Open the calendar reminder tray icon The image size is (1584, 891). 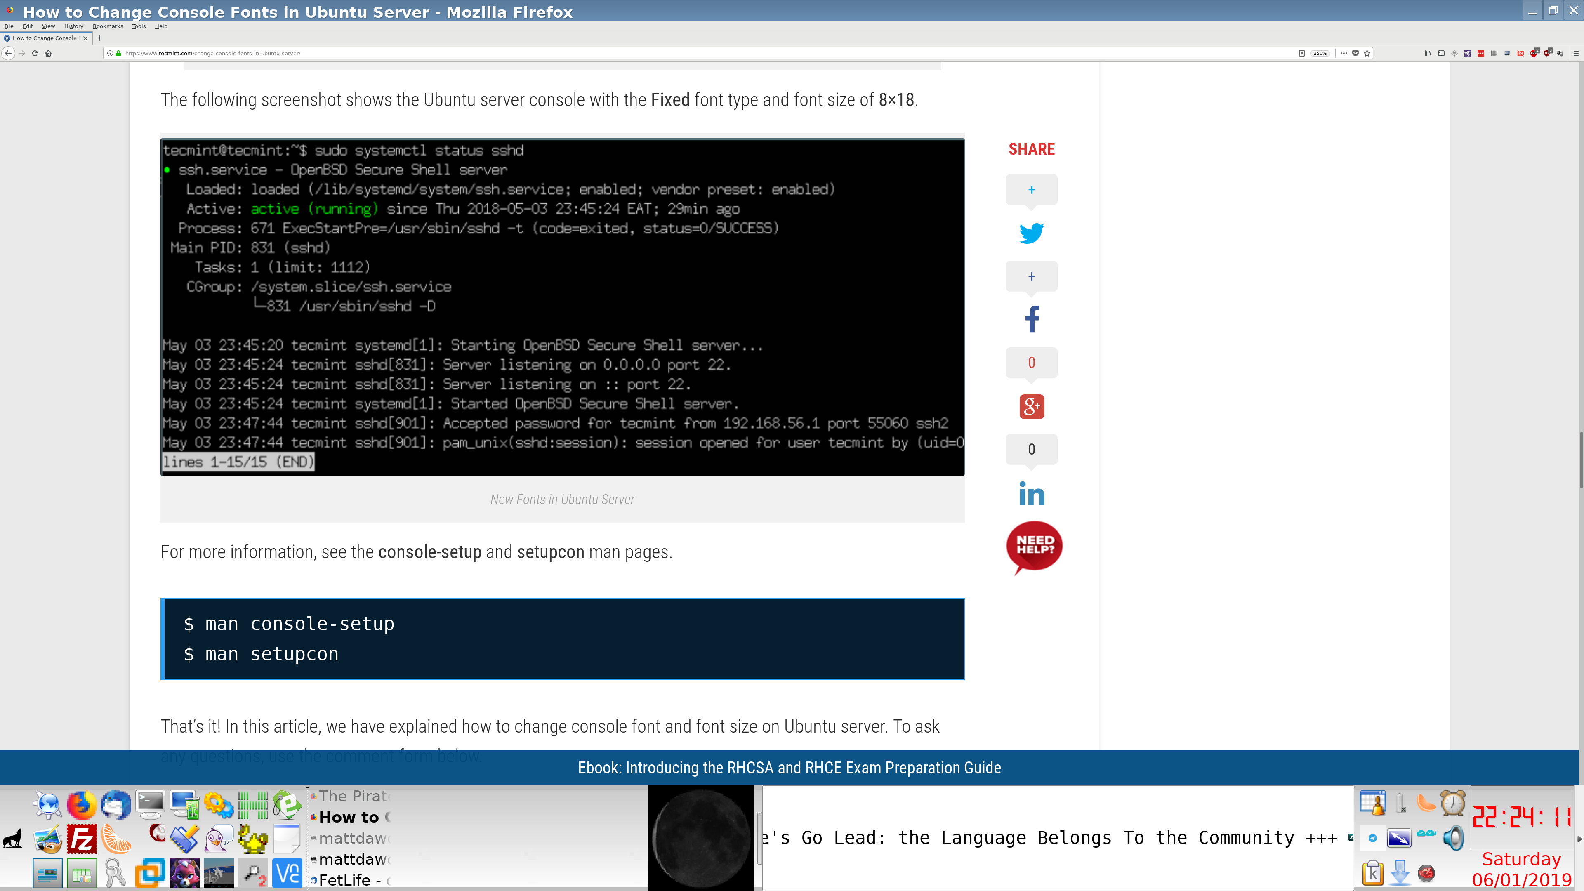coord(1372,803)
